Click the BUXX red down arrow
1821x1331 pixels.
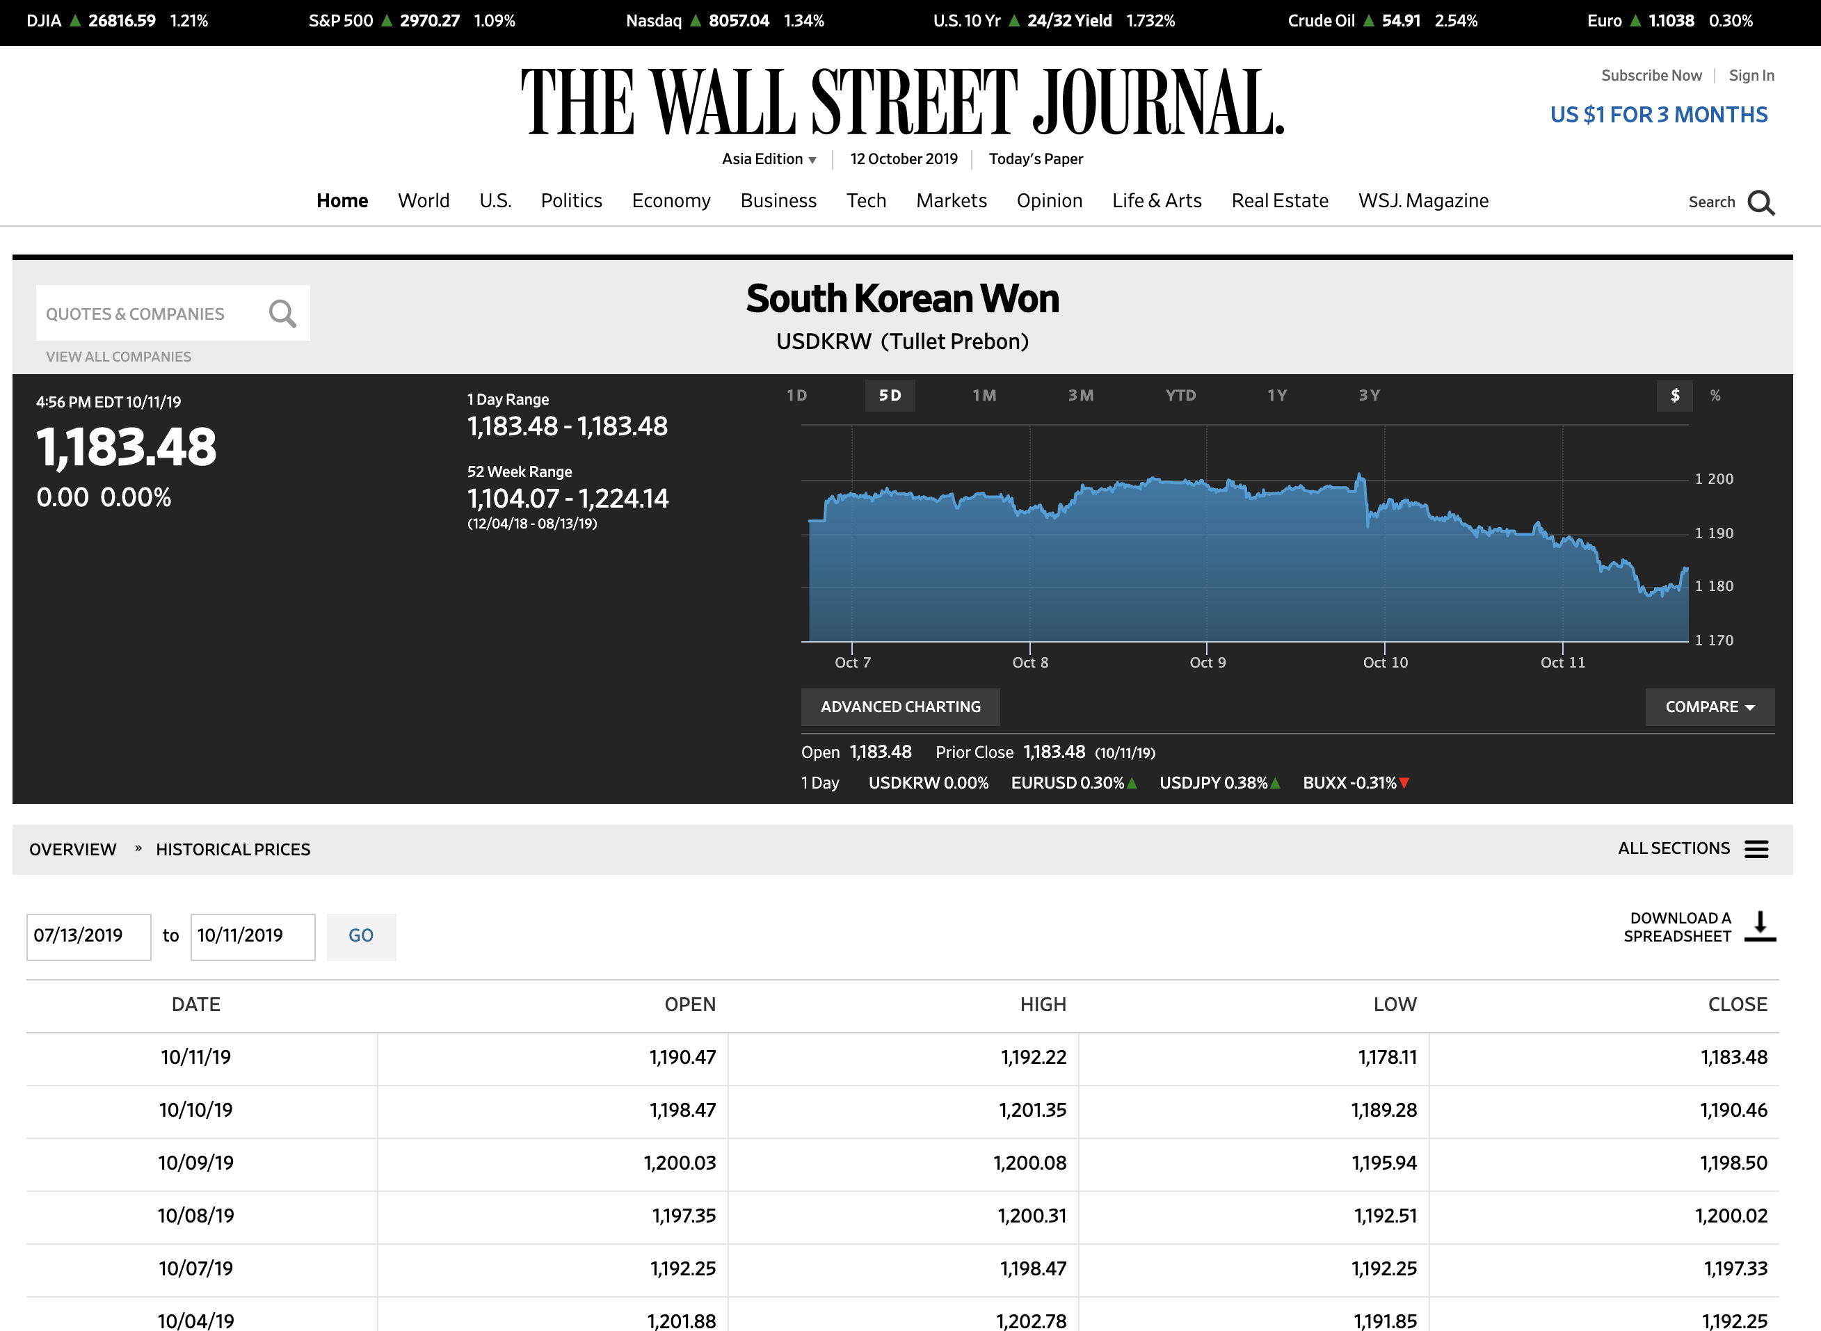click(x=1404, y=783)
